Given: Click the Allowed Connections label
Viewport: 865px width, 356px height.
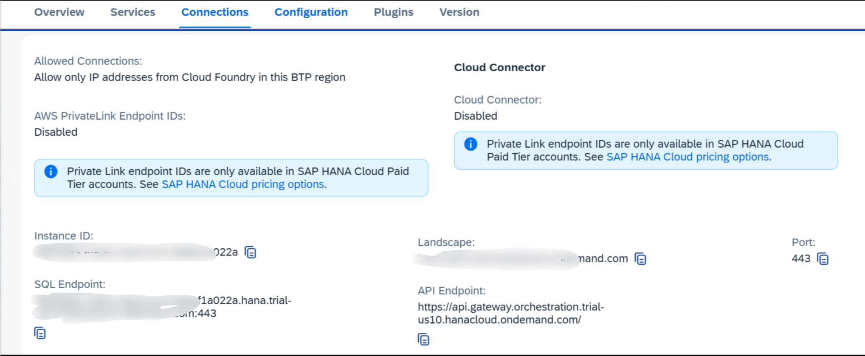Looking at the screenshot, I should click(x=88, y=61).
